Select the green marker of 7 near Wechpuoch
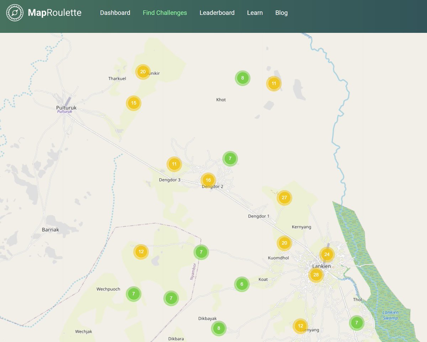This screenshot has height=342, width=427. tap(133, 294)
